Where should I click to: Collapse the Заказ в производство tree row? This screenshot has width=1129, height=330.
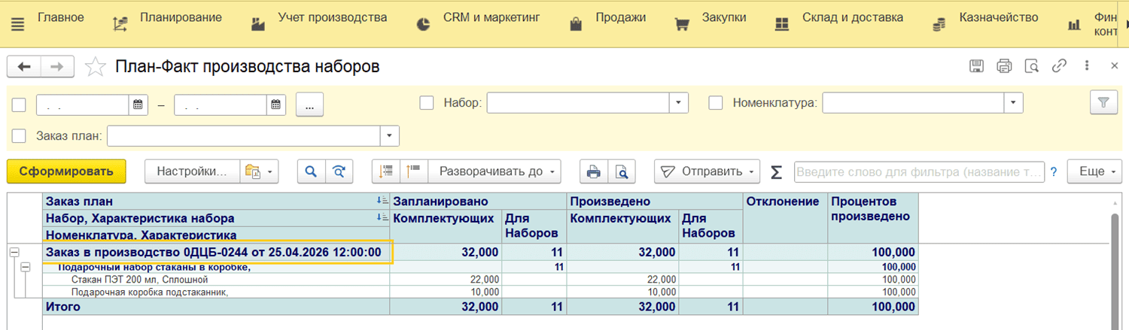[x=14, y=253]
